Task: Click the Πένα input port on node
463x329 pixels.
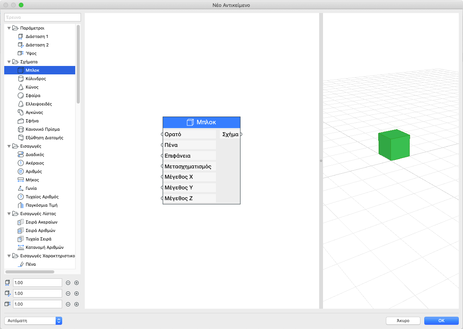Action: [162, 145]
